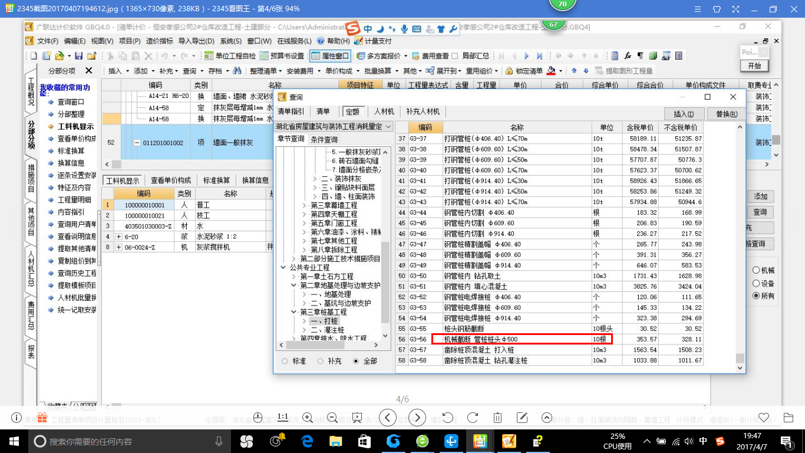Click zoom in magnifier in image viewer
This screenshot has height=453, width=805.
(308, 418)
